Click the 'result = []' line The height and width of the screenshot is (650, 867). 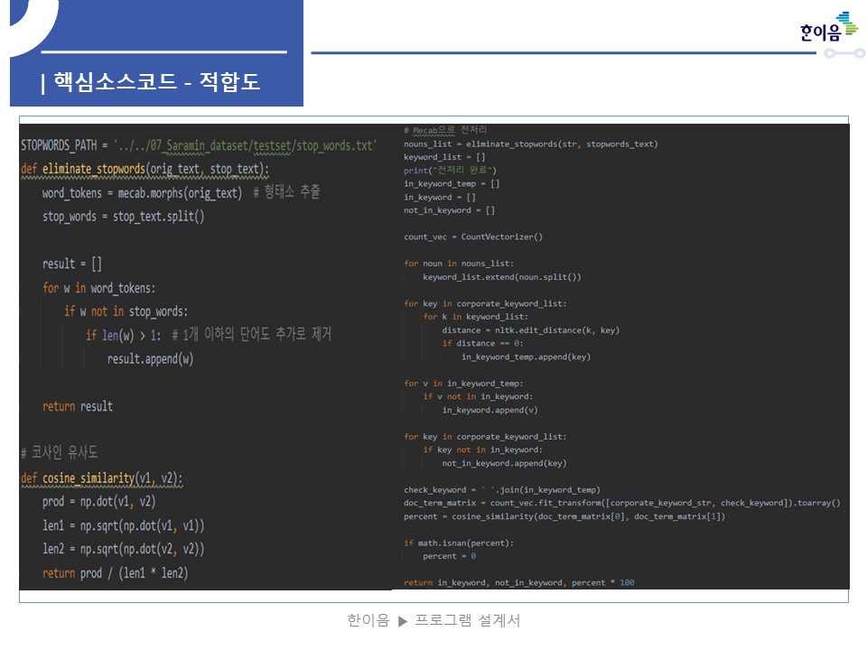coord(72,264)
